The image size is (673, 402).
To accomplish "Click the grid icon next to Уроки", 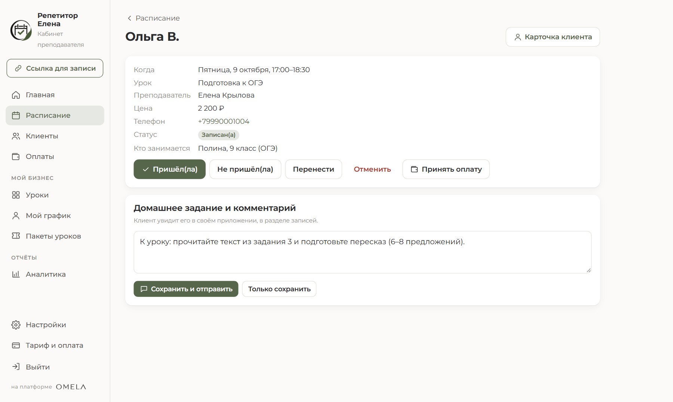I will click(x=16, y=195).
